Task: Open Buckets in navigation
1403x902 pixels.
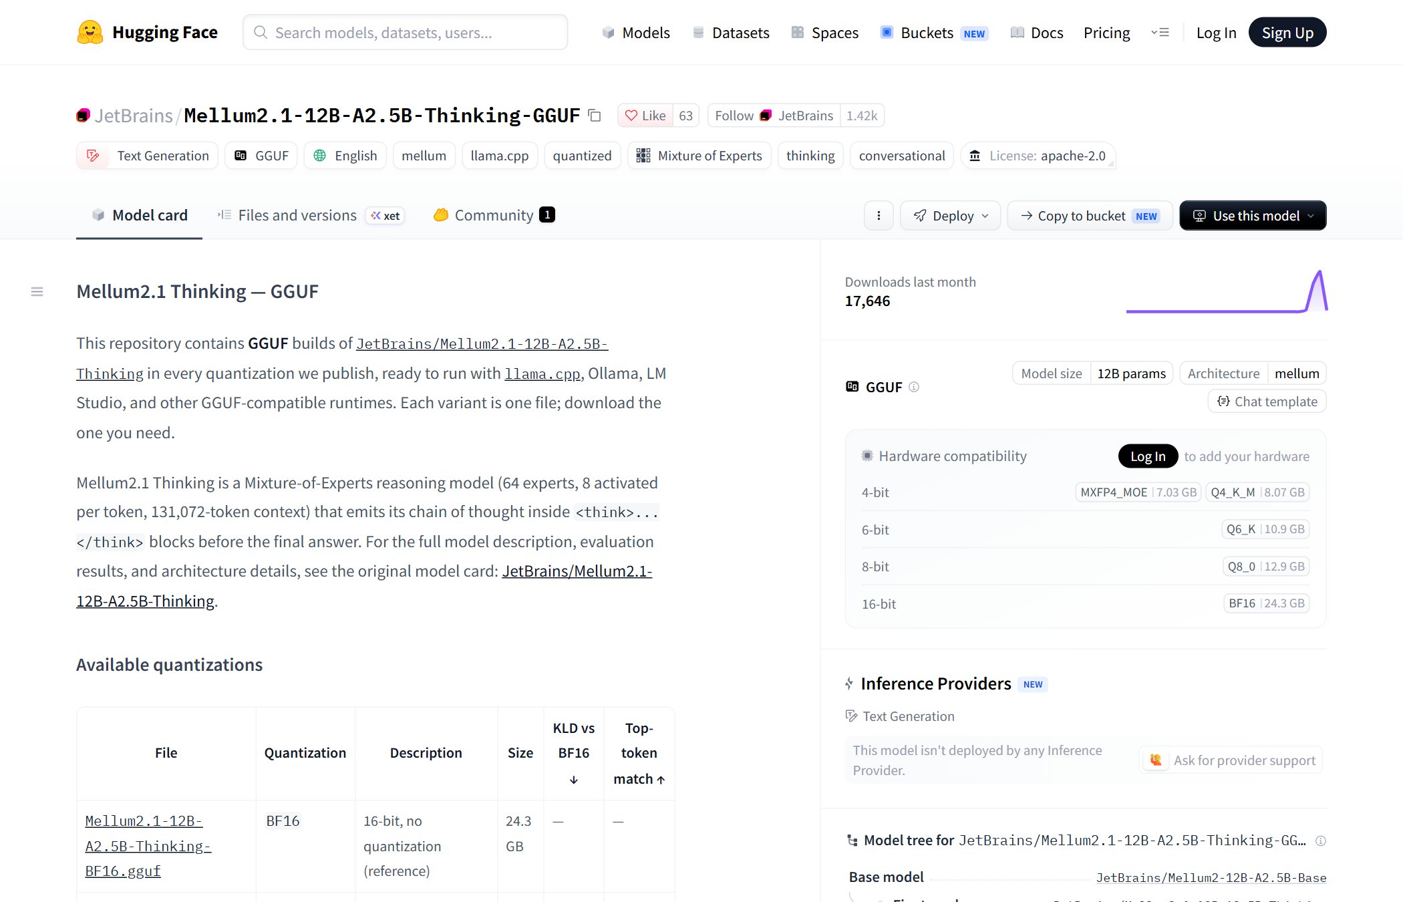Action: click(935, 33)
